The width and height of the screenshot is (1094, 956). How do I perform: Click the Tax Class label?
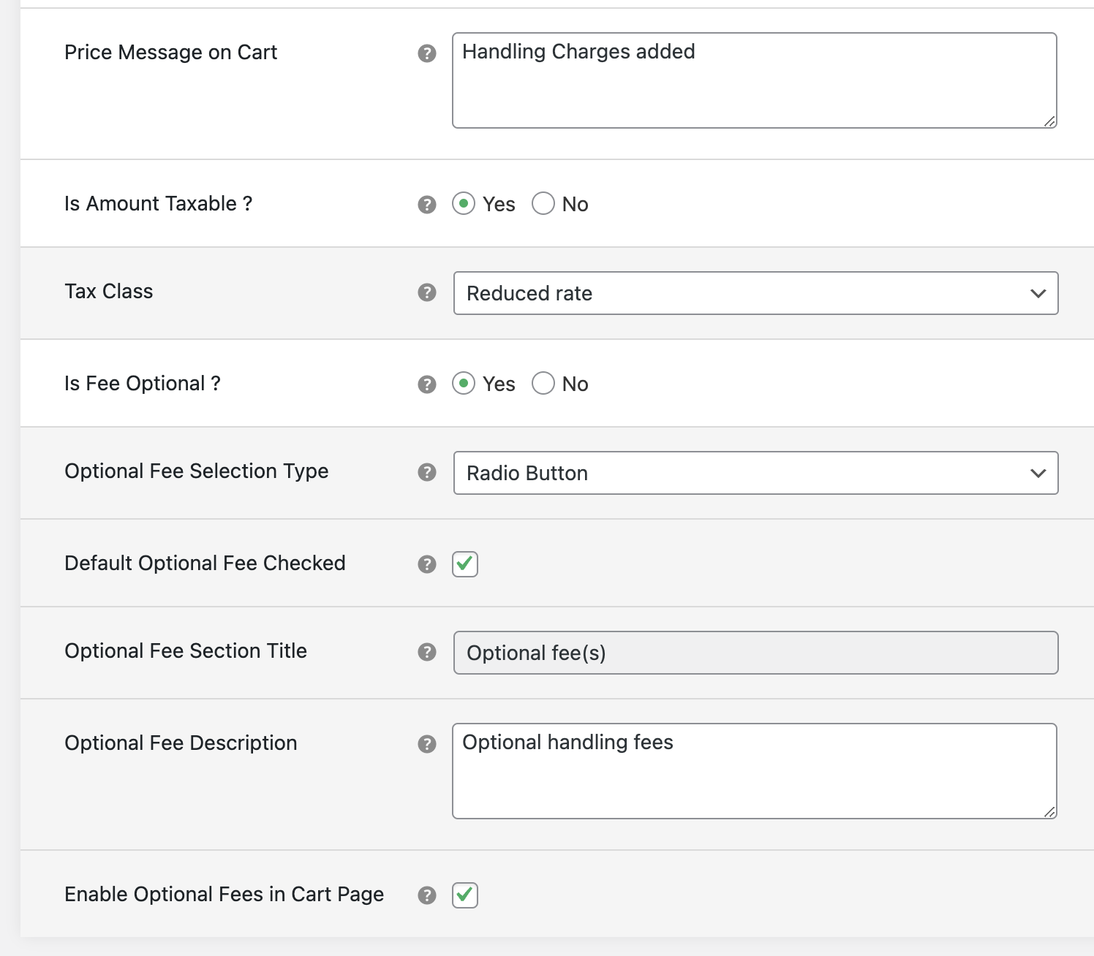pyautogui.click(x=109, y=292)
